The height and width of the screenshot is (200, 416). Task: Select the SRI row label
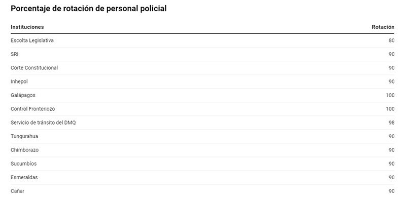14,54
